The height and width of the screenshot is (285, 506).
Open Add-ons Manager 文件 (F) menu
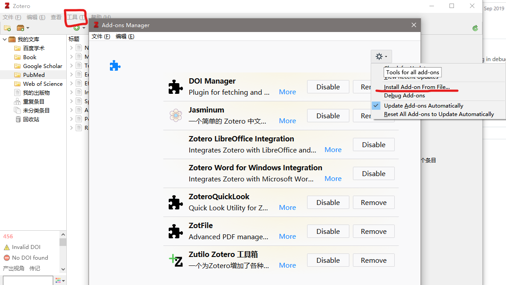101,36
